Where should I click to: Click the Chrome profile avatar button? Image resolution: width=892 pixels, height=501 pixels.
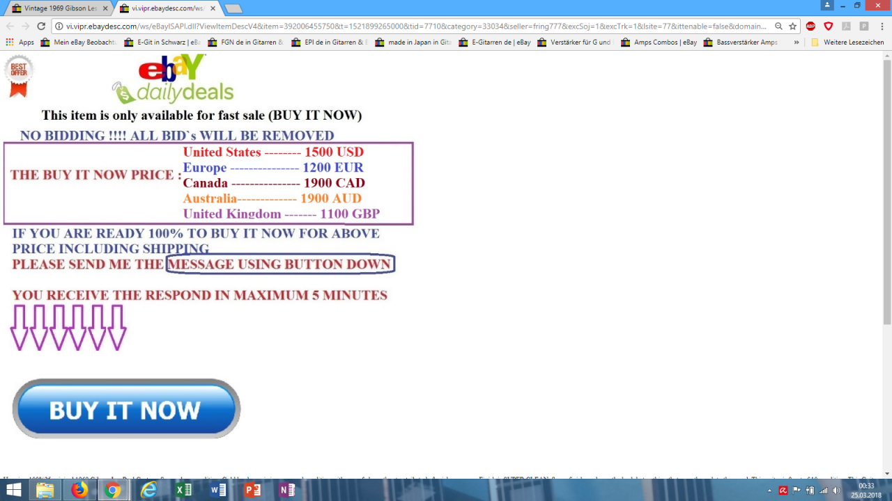[x=827, y=5]
